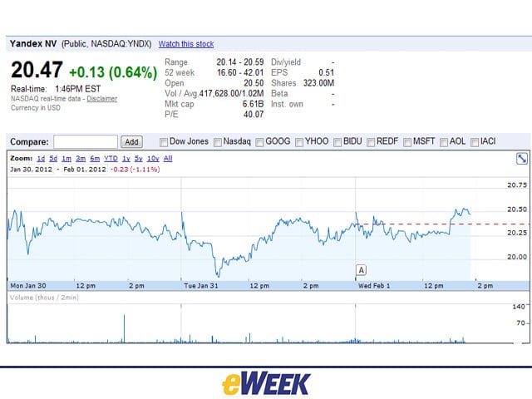Click the Shares value 323.00M
532x399 pixels.
point(318,83)
